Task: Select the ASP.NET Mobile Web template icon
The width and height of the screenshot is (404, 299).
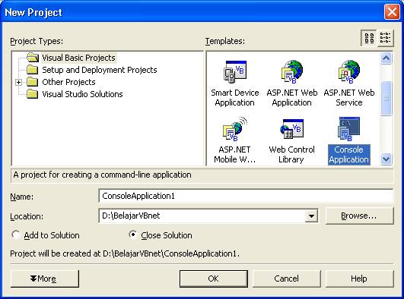Action: click(x=235, y=129)
